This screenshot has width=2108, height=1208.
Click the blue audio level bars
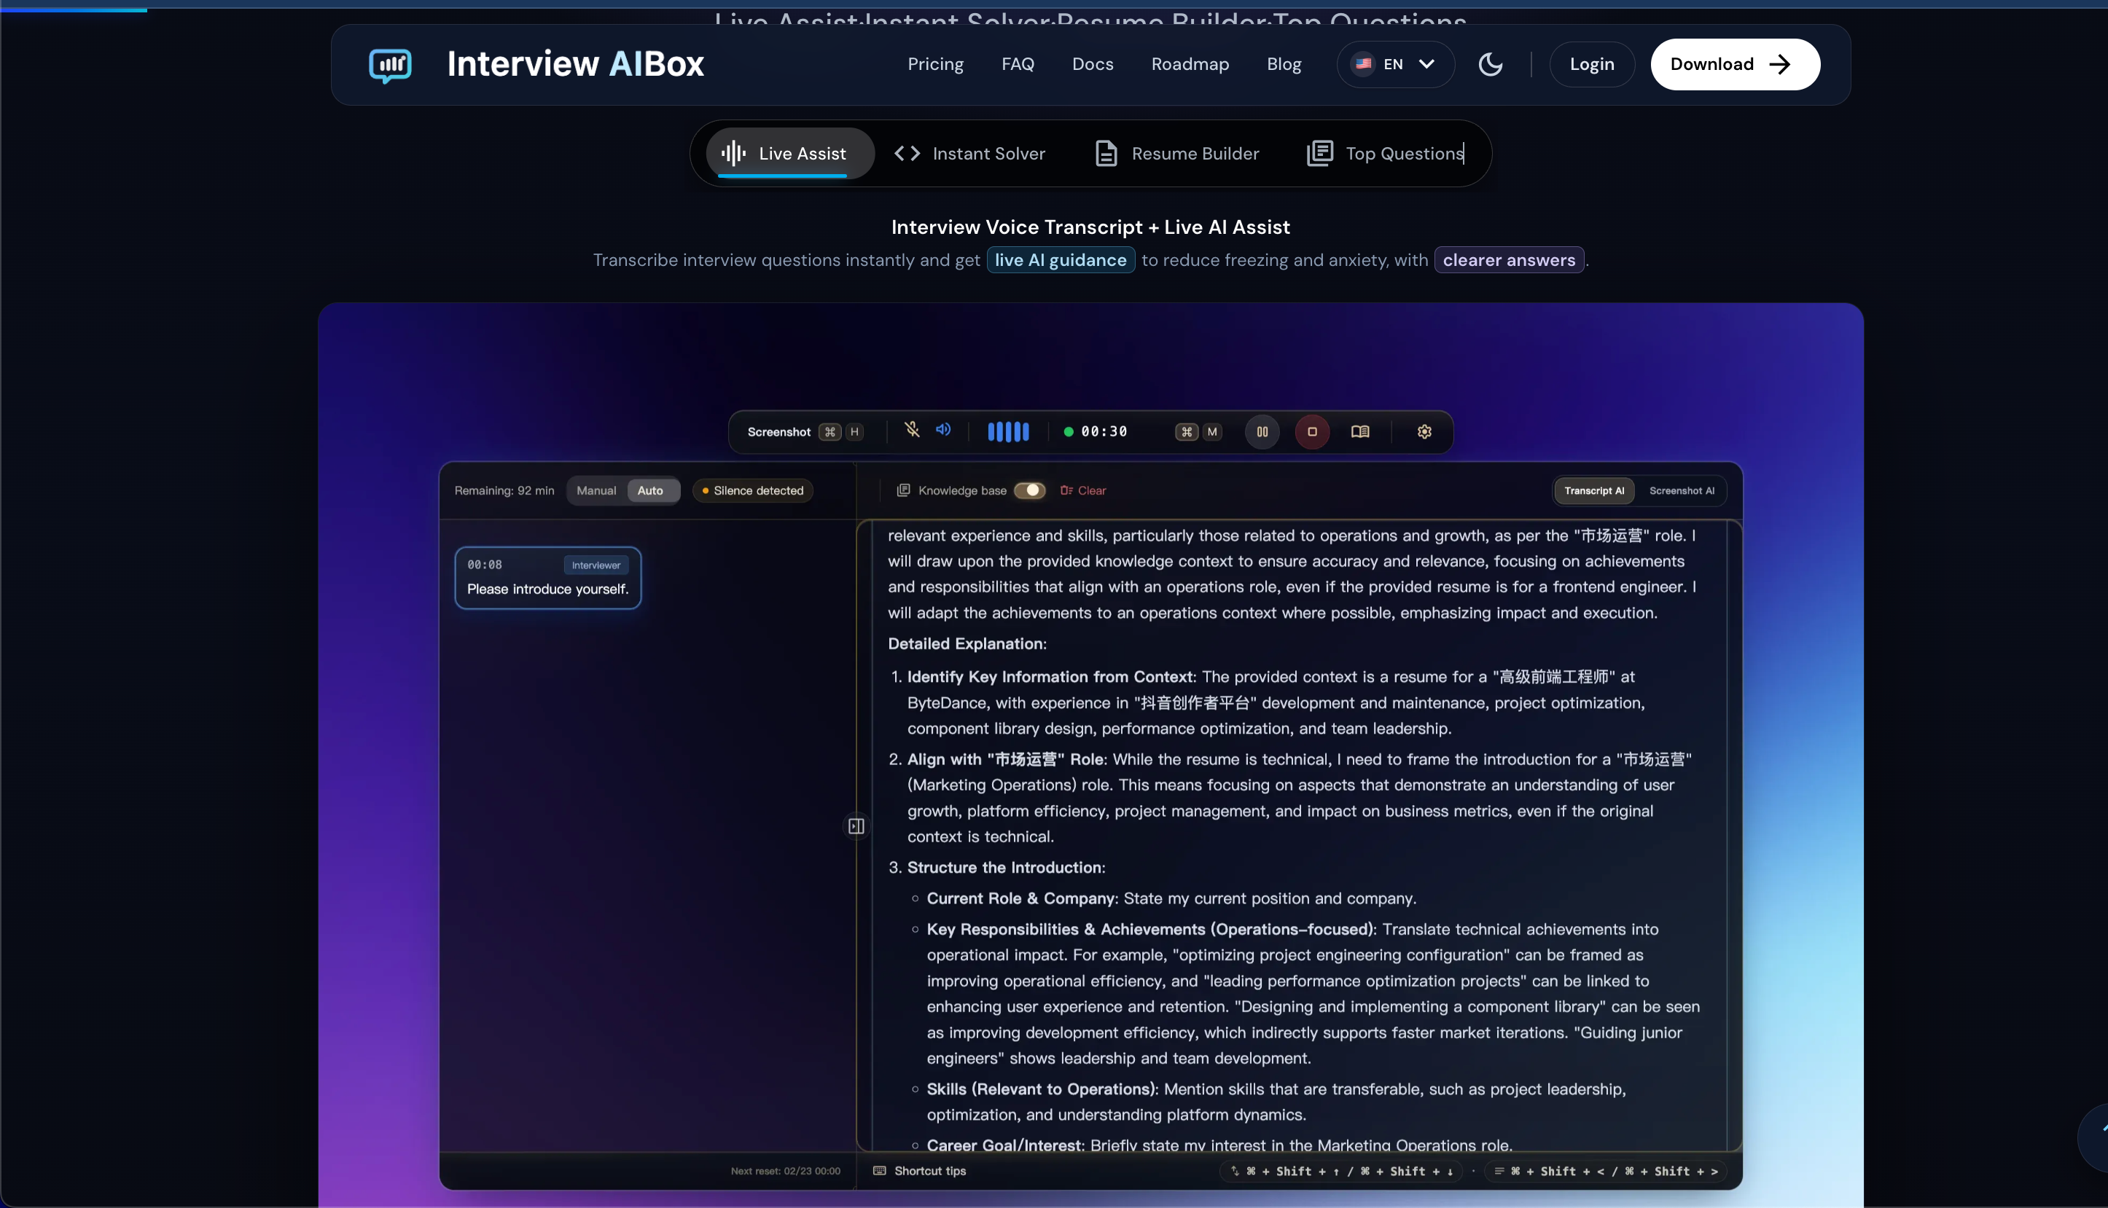[x=1007, y=431]
